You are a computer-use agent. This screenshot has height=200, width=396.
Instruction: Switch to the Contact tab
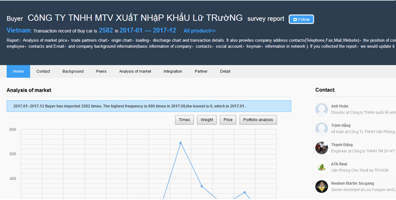[43, 71]
